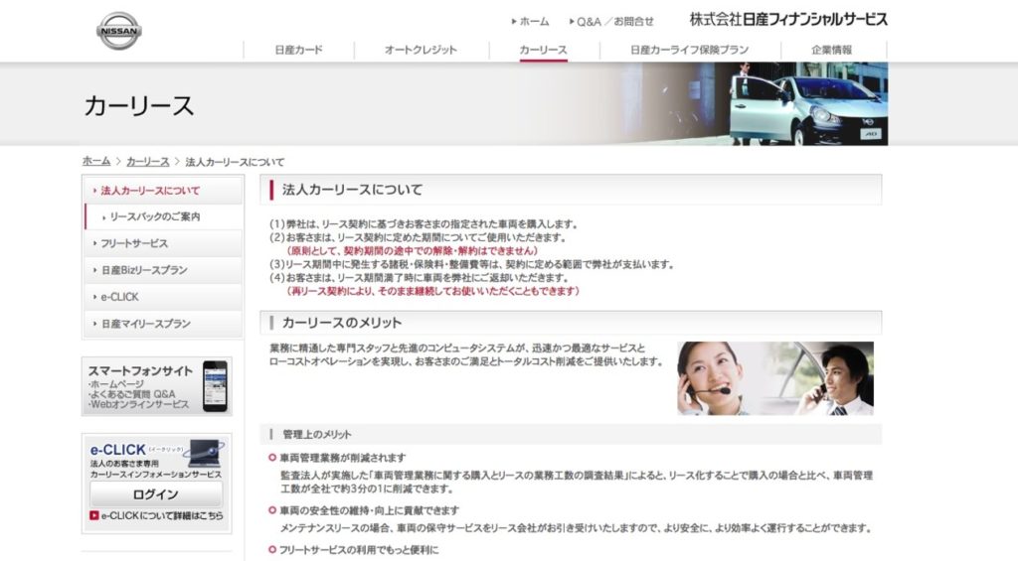Image resolution: width=1018 pixels, height=561 pixels.
Task: Select 企業情報 navigation tab
Action: pyautogui.click(x=832, y=50)
